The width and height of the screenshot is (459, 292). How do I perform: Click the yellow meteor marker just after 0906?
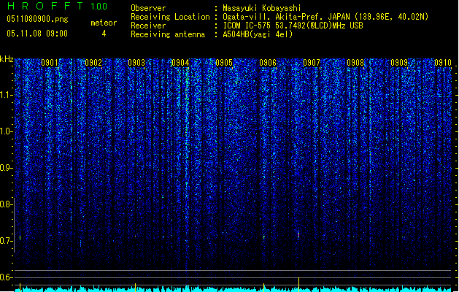[298, 285]
